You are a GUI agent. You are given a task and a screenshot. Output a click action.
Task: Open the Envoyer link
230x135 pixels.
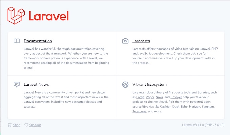coord(176,97)
